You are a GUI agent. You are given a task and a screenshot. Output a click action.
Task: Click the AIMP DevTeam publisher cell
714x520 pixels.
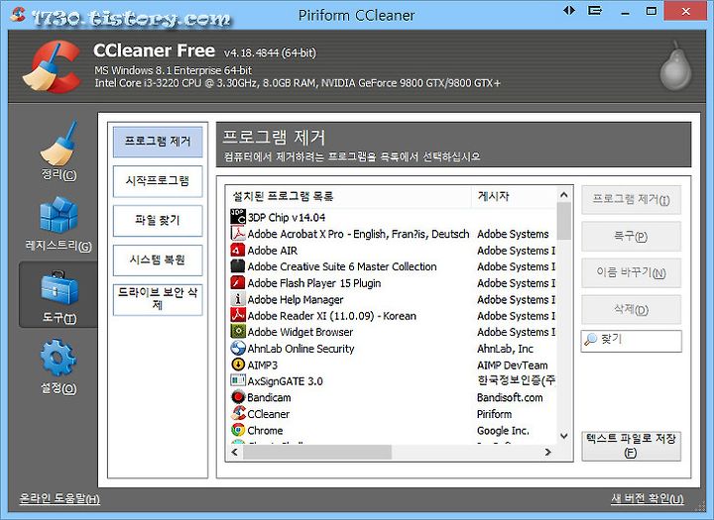[x=513, y=364]
